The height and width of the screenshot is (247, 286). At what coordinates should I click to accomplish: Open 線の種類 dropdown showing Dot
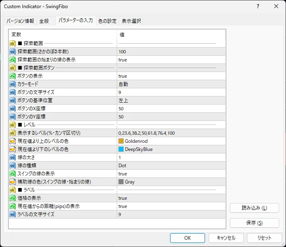pos(171,166)
